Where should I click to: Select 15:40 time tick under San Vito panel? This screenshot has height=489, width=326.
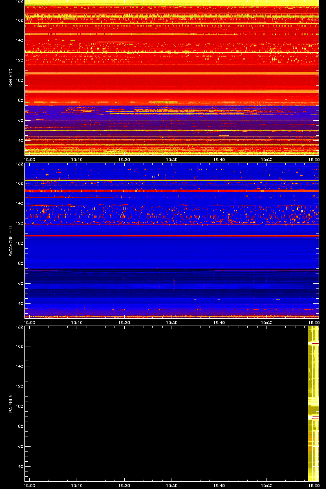[x=219, y=160]
